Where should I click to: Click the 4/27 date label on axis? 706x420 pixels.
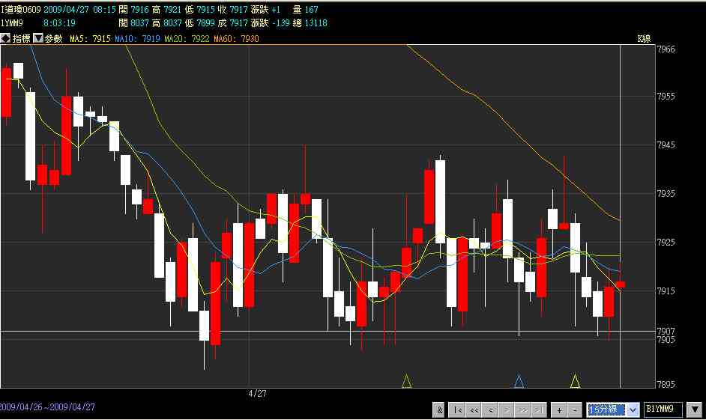[x=258, y=394]
